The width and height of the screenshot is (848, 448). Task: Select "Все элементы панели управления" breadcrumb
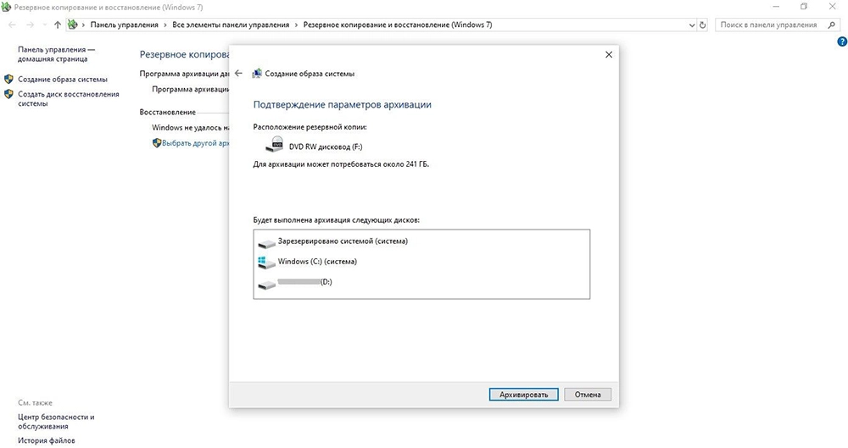[231, 25]
